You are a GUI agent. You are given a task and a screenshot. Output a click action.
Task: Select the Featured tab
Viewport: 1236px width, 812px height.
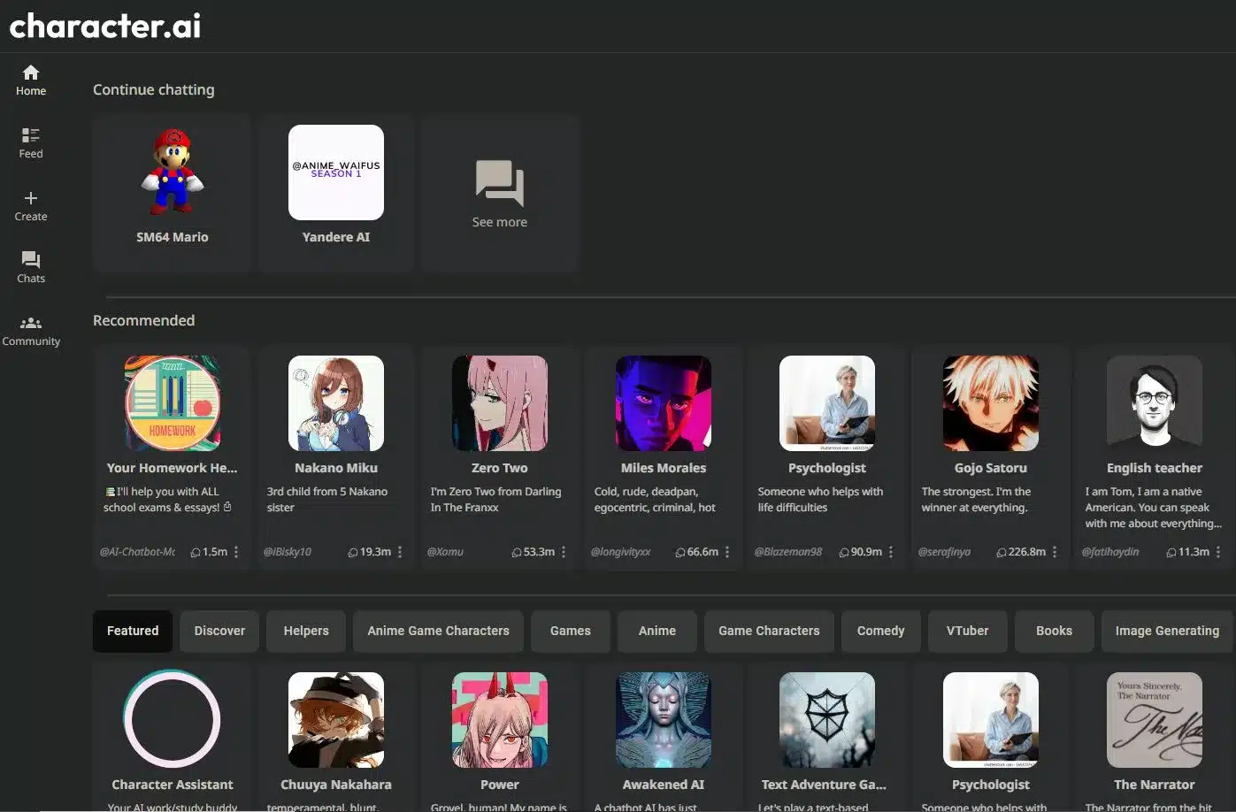click(133, 631)
